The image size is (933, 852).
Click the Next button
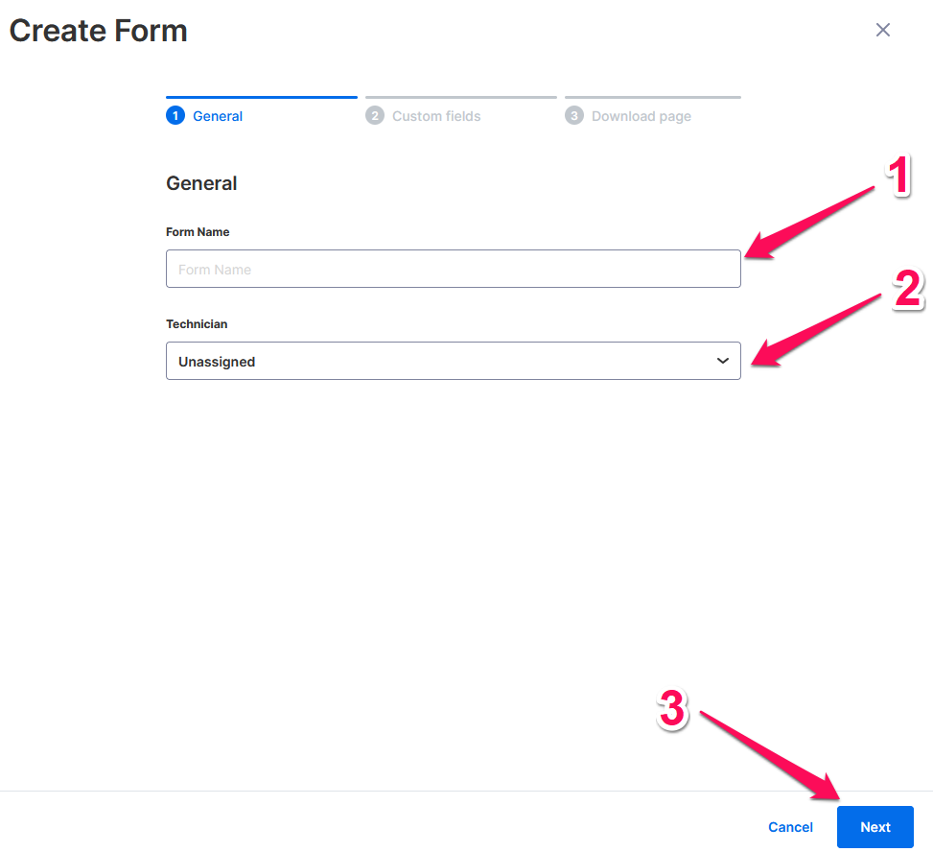pos(875,826)
